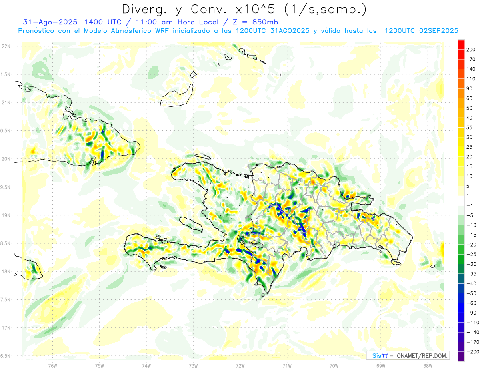The image size is (480, 371).
Task: Click the color bar value -60
Action: 472,303
